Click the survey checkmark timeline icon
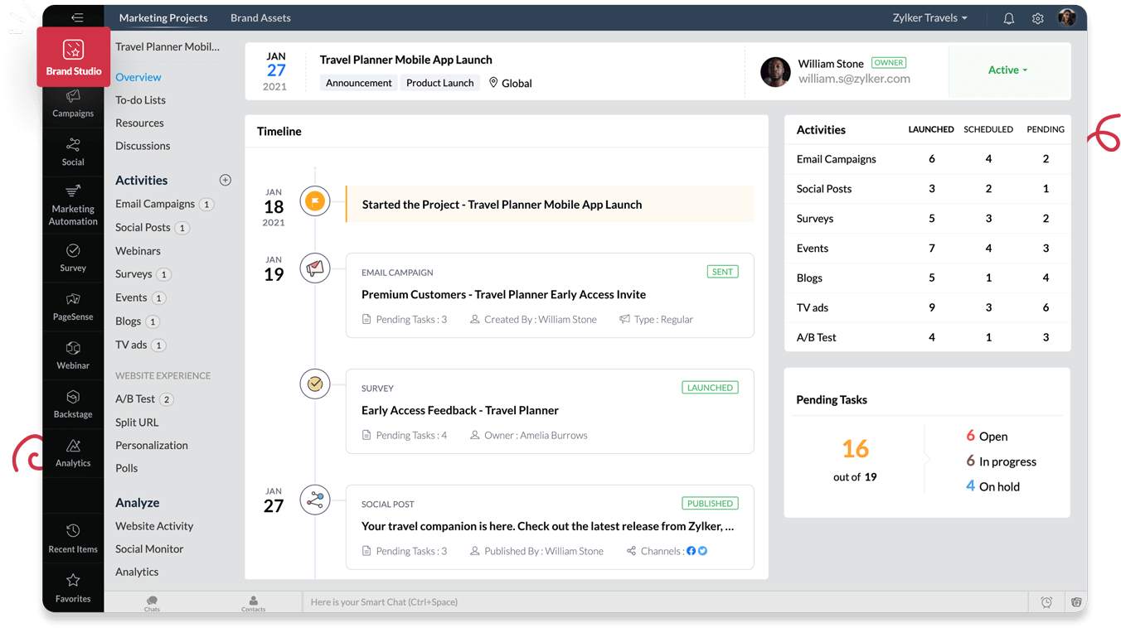The height and width of the screenshot is (628, 1121). point(315,384)
